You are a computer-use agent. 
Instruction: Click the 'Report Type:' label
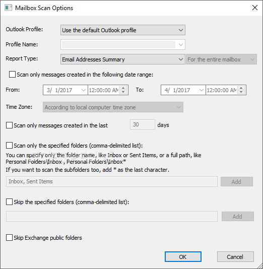[22, 58]
